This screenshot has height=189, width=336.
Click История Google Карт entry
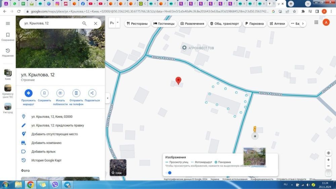click(x=46, y=160)
